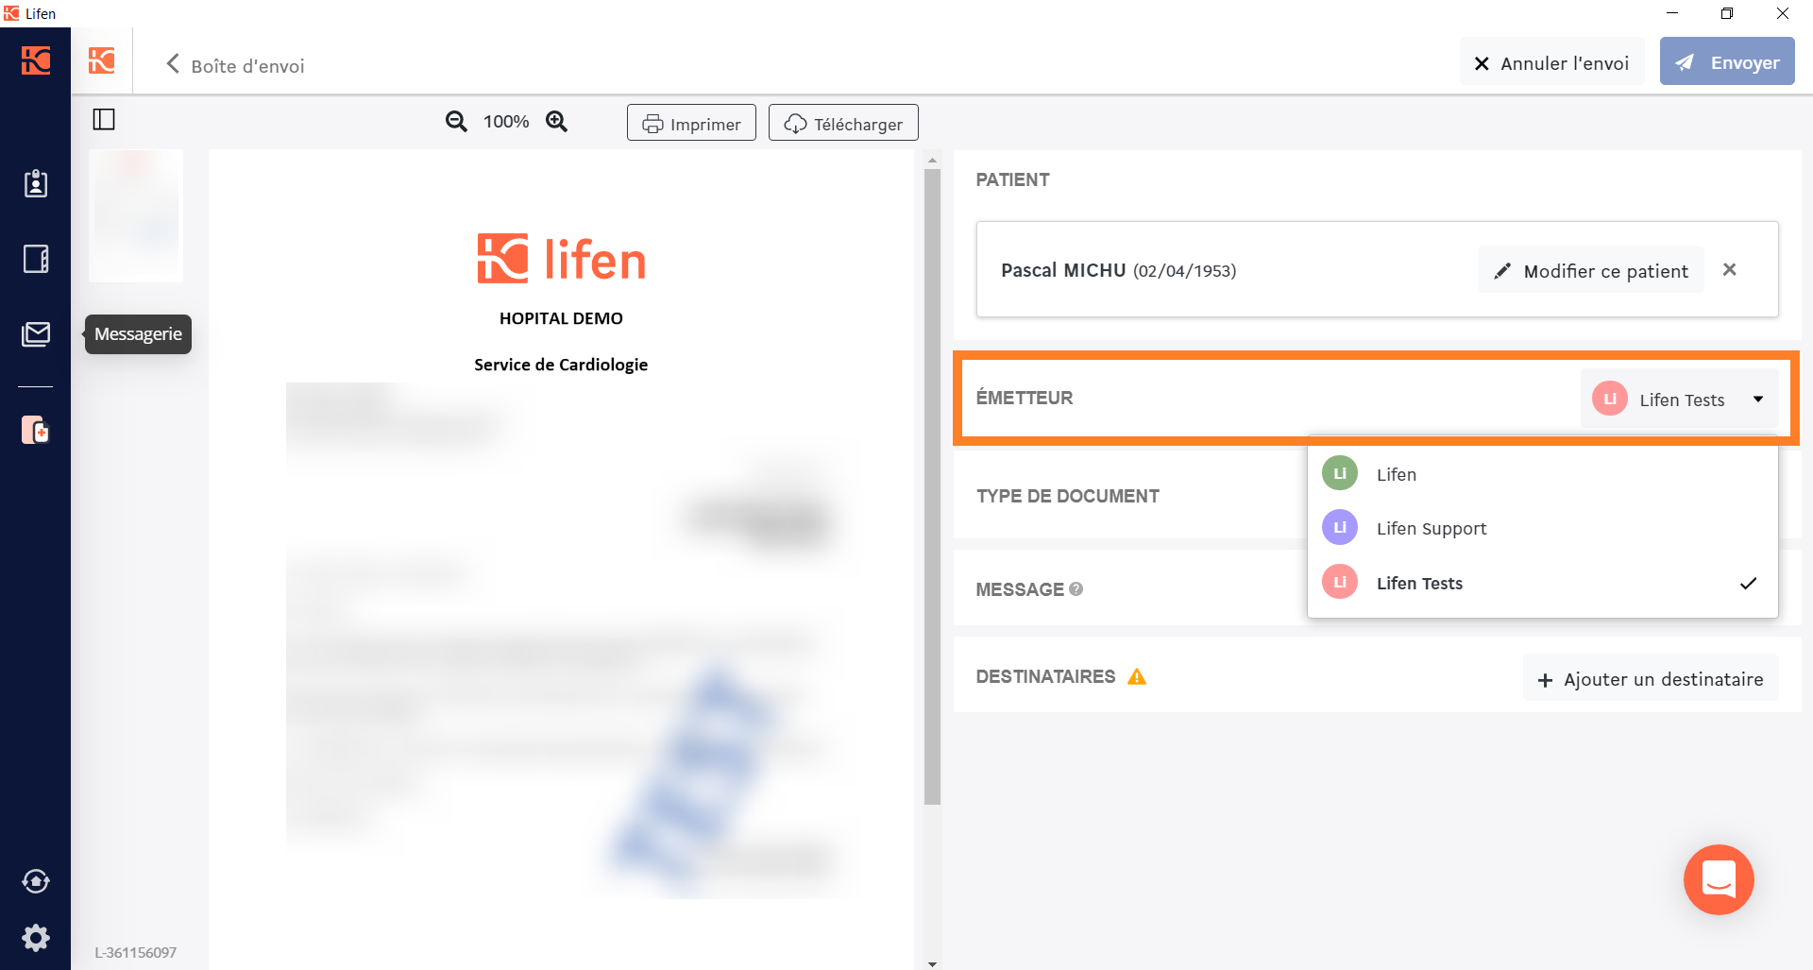Add a recipient with Ajouter un destinataire
Image resolution: width=1813 pixels, height=970 pixels.
[x=1651, y=679]
